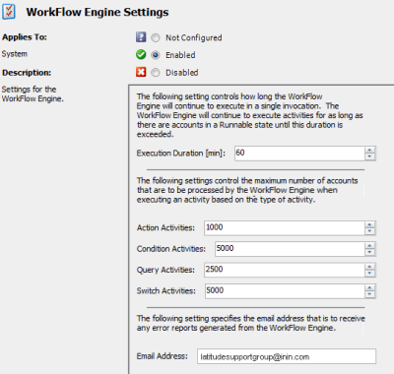
Task: Select the Not Configured radio button
Action: coord(156,37)
